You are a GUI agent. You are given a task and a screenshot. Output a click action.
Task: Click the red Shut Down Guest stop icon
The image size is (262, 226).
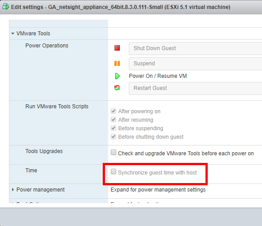[x=117, y=48]
